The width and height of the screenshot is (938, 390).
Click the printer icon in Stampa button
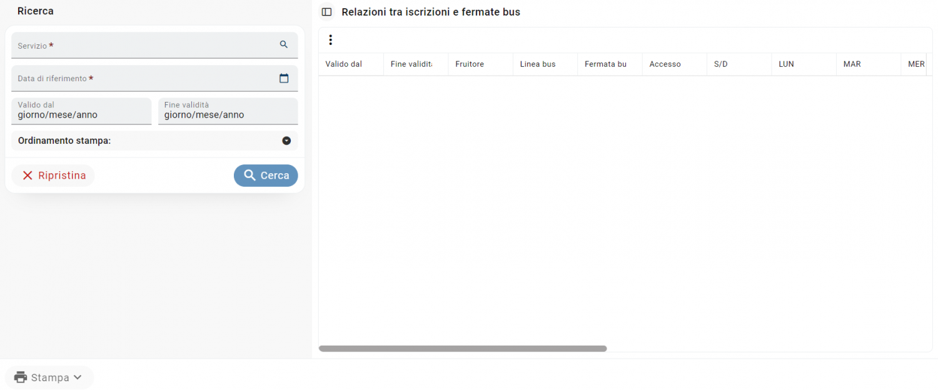click(x=21, y=377)
